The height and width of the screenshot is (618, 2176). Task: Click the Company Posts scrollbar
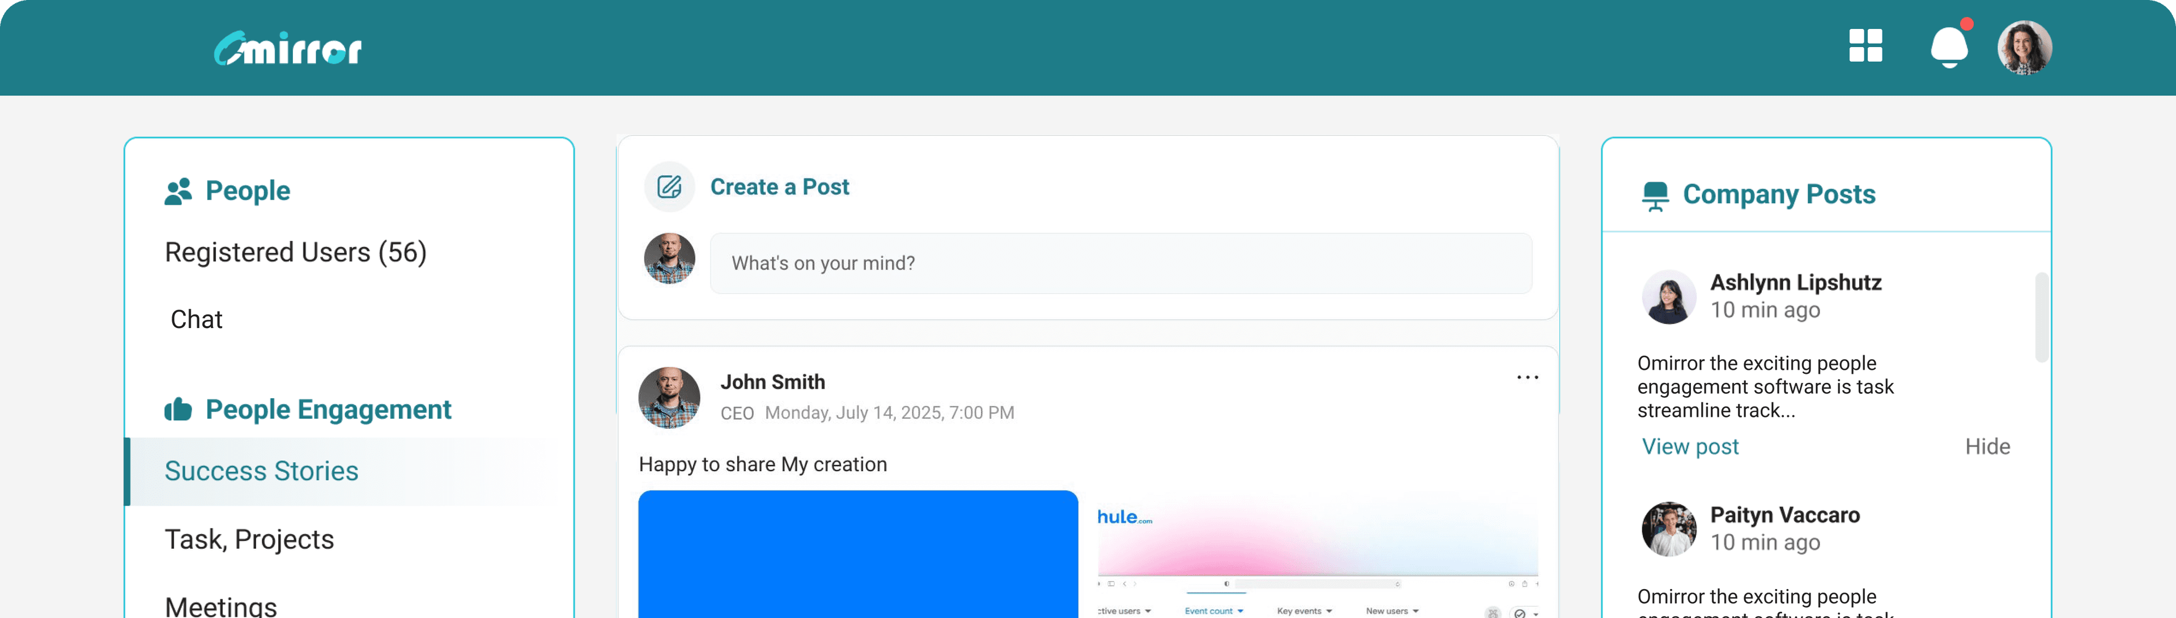click(x=2041, y=317)
